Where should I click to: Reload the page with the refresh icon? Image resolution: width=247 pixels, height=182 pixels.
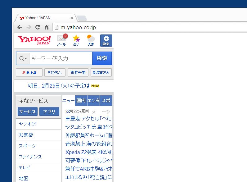point(38,27)
